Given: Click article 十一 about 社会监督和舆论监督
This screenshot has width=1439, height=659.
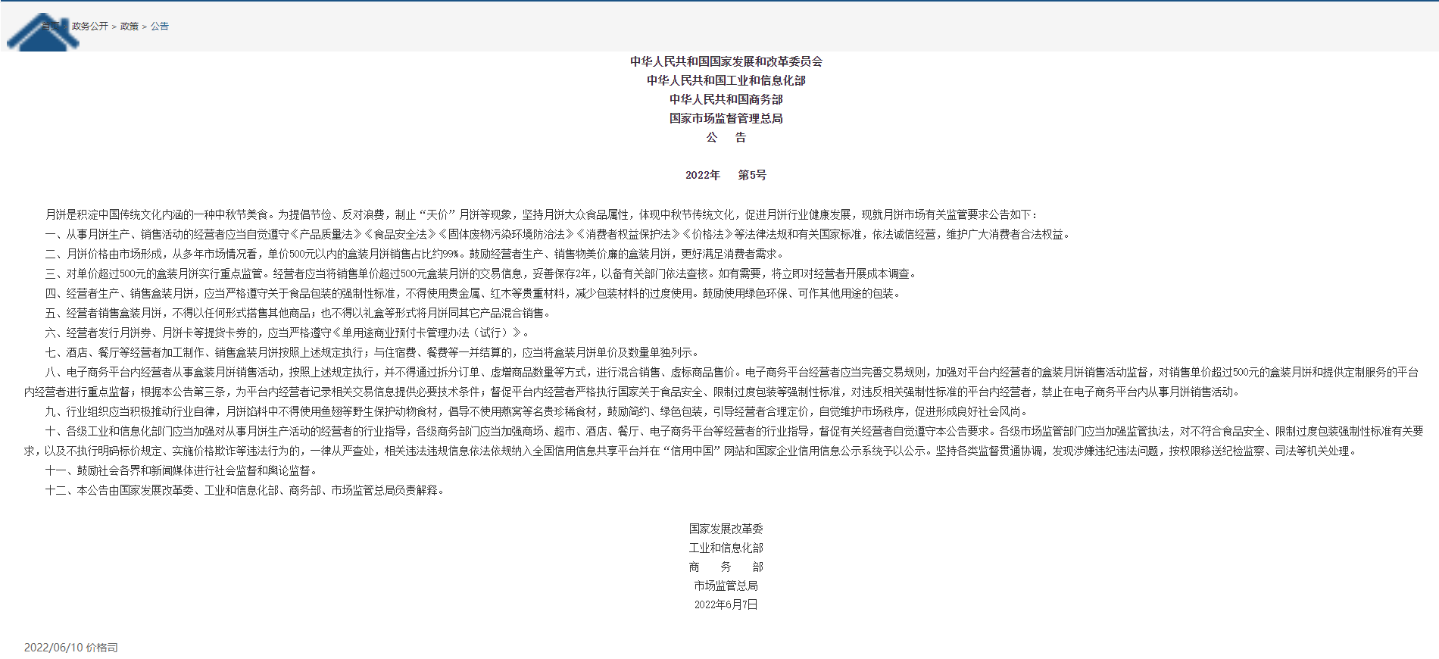Looking at the screenshot, I should (182, 471).
